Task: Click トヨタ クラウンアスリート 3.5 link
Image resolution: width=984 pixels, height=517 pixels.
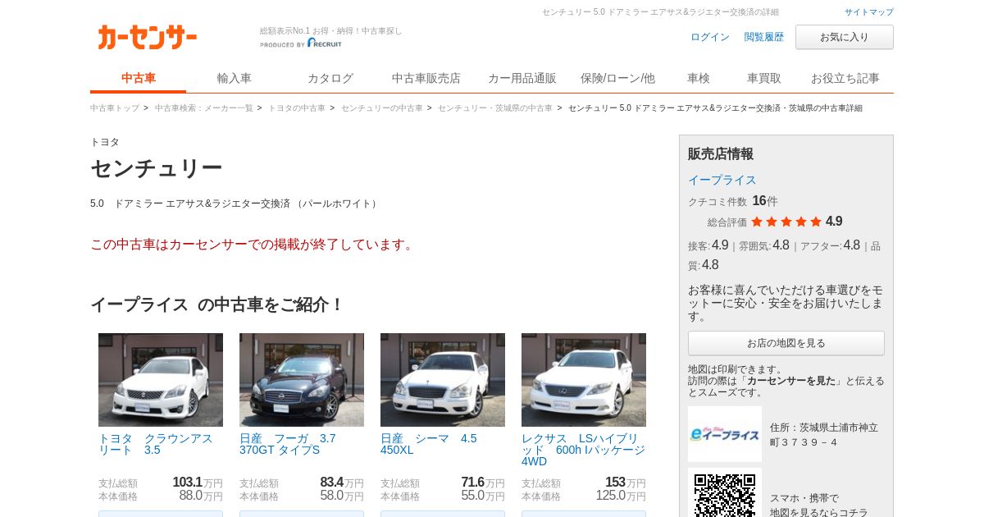Action: [156, 444]
